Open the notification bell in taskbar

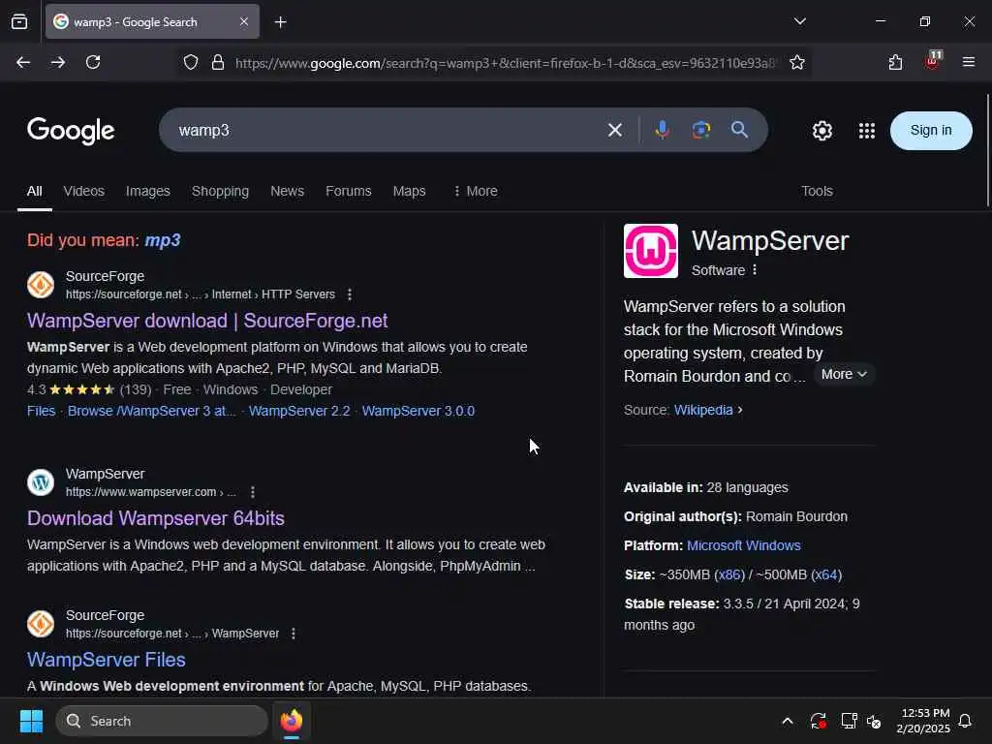click(x=965, y=721)
